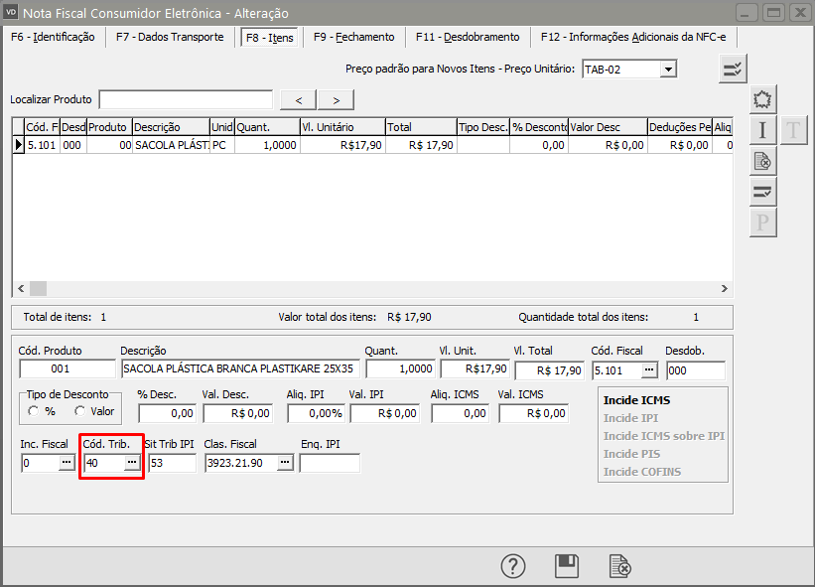The width and height of the screenshot is (815, 587).
Task: Click the Localizar Produto search field
Action: pyautogui.click(x=186, y=99)
